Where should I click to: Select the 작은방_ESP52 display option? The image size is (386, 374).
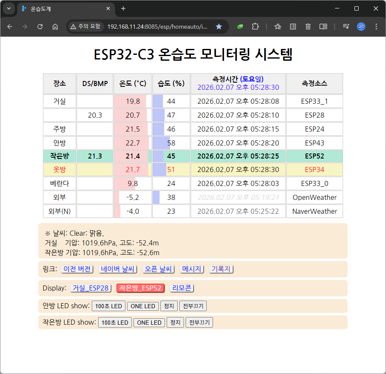(140, 288)
